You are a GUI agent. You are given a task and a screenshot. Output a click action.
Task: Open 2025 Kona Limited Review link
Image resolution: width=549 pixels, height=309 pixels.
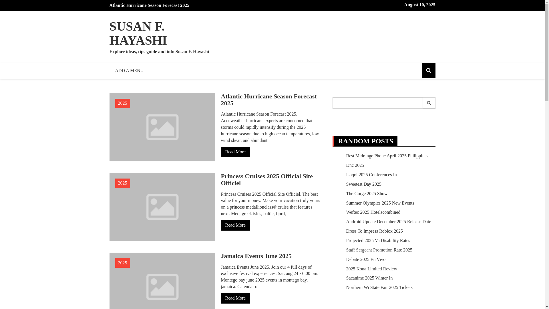pos(371,269)
